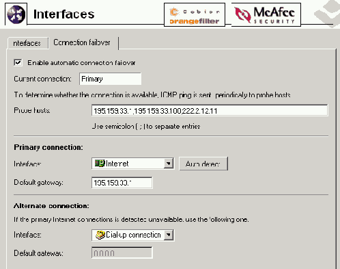The height and width of the screenshot is (269, 340).
Task: Open the Cobion Orangefilter logo
Action: click(x=195, y=15)
